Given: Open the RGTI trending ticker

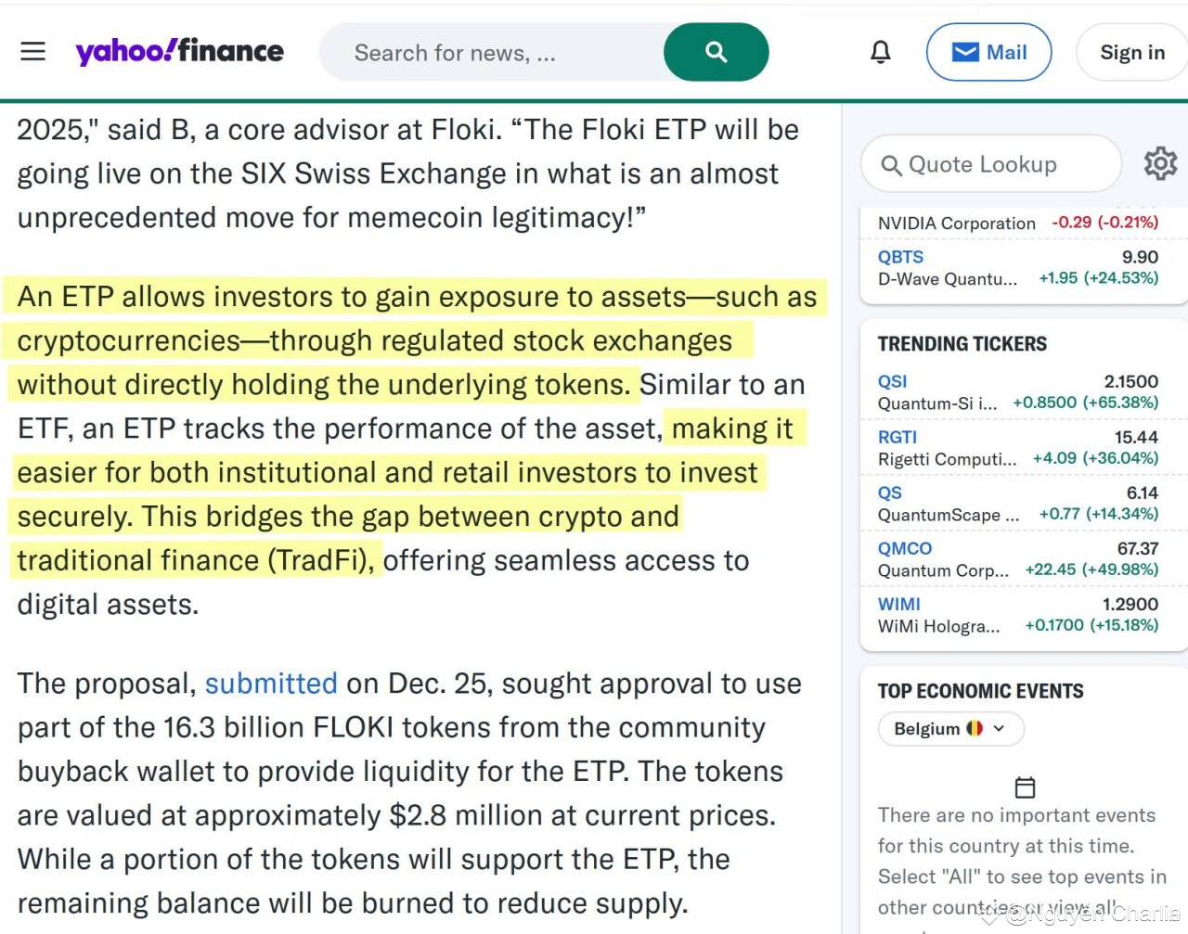Looking at the screenshot, I should (897, 437).
